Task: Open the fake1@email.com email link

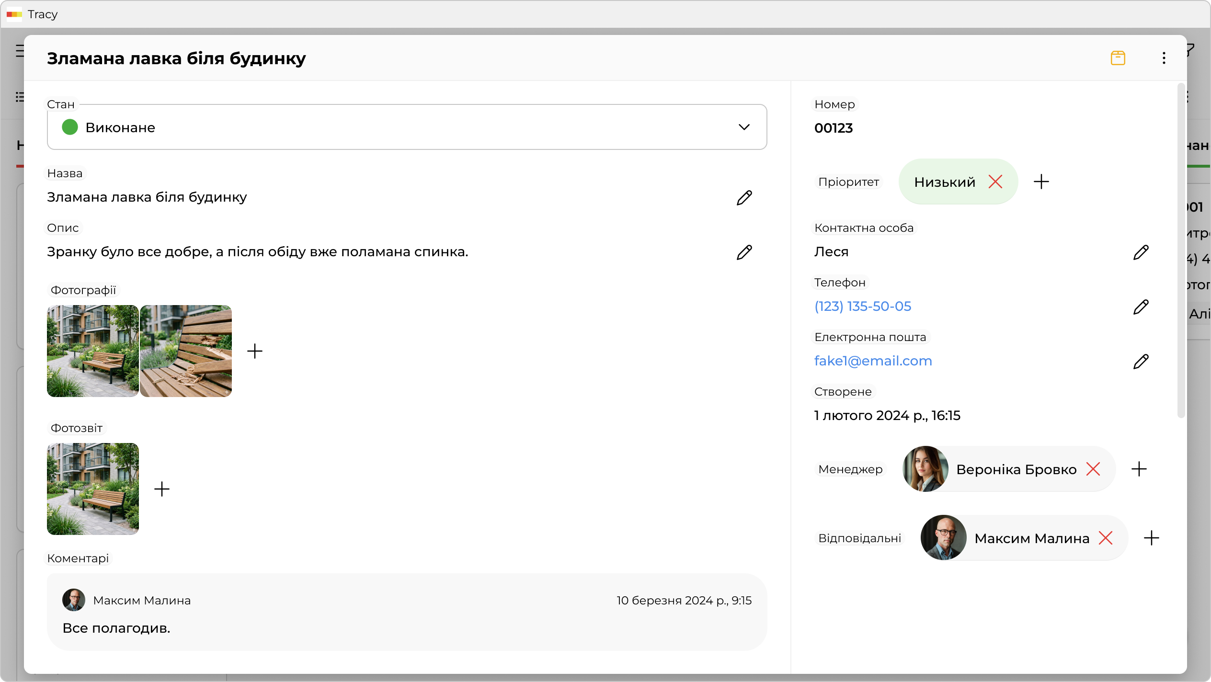Action: [x=873, y=361]
